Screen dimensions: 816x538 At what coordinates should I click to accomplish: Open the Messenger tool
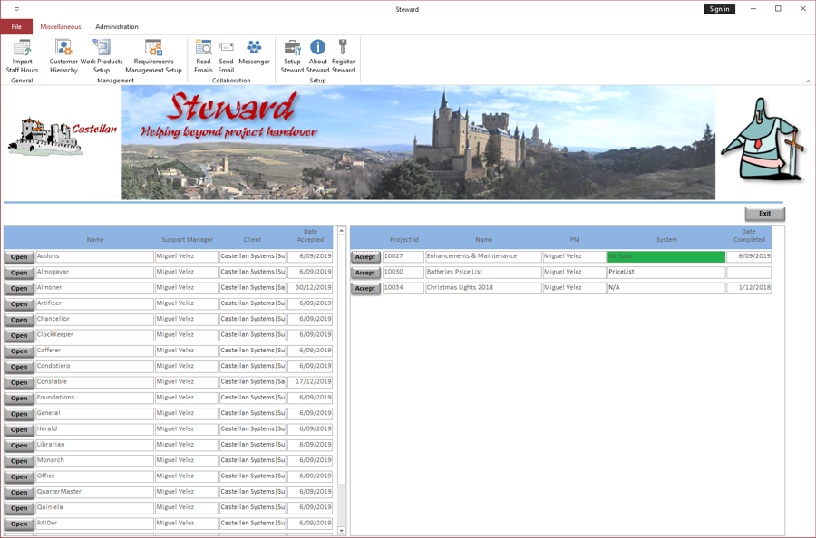tap(254, 52)
